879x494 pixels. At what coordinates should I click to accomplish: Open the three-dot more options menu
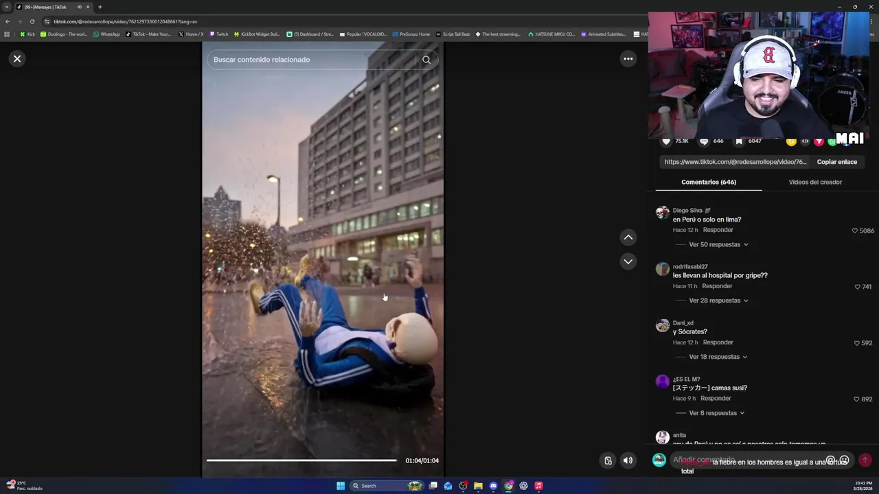click(x=628, y=59)
